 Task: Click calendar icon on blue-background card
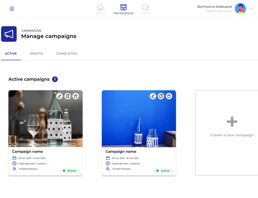pyautogui.click(x=108, y=158)
